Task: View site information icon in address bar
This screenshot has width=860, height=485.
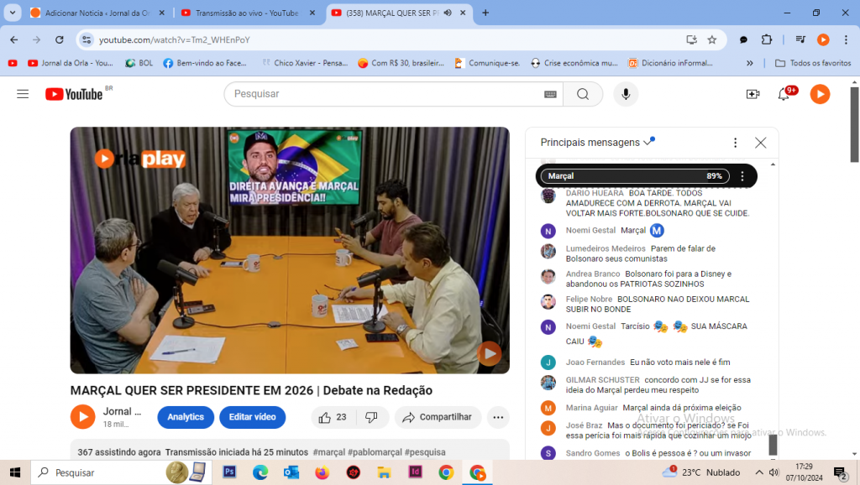Action: pos(87,39)
